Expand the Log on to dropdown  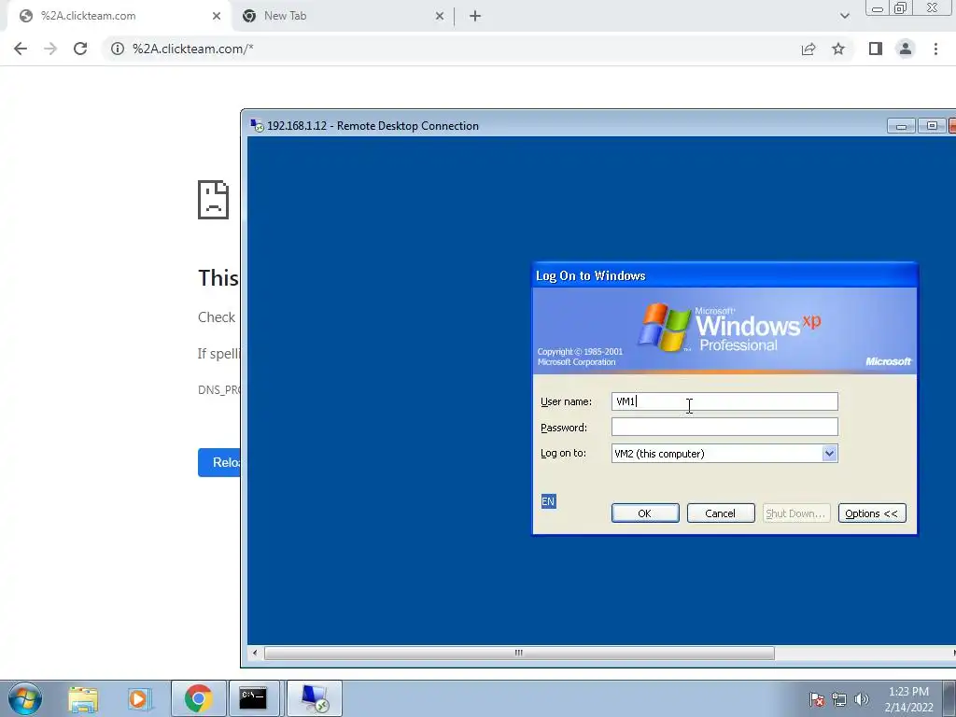point(829,453)
